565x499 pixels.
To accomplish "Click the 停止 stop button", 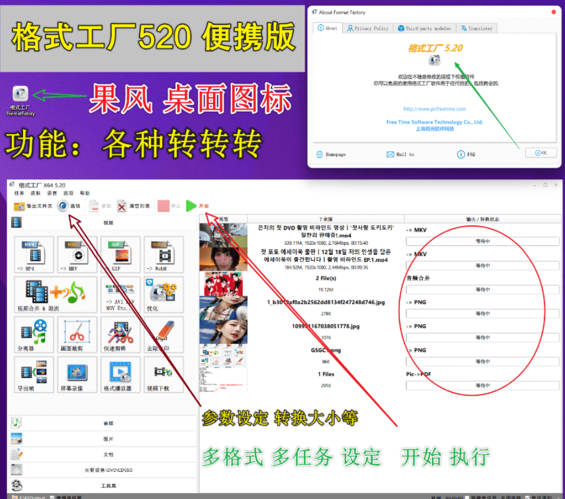I will (x=169, y=206).
